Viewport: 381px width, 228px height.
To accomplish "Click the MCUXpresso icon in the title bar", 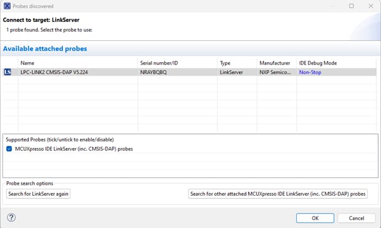I will tap(7, 6).
